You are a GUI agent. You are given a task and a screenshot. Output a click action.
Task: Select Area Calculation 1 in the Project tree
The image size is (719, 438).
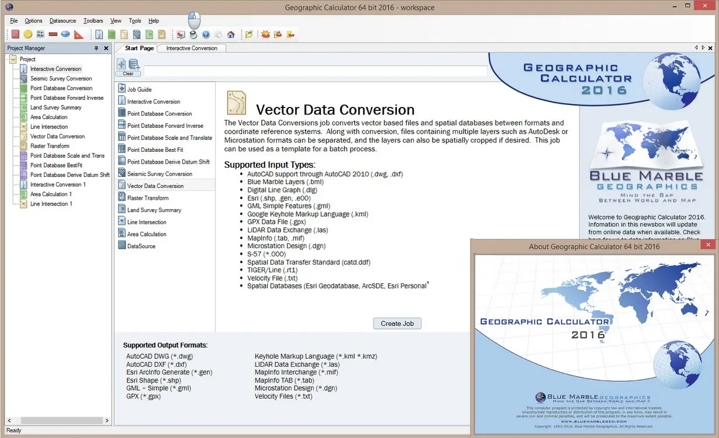51,194
